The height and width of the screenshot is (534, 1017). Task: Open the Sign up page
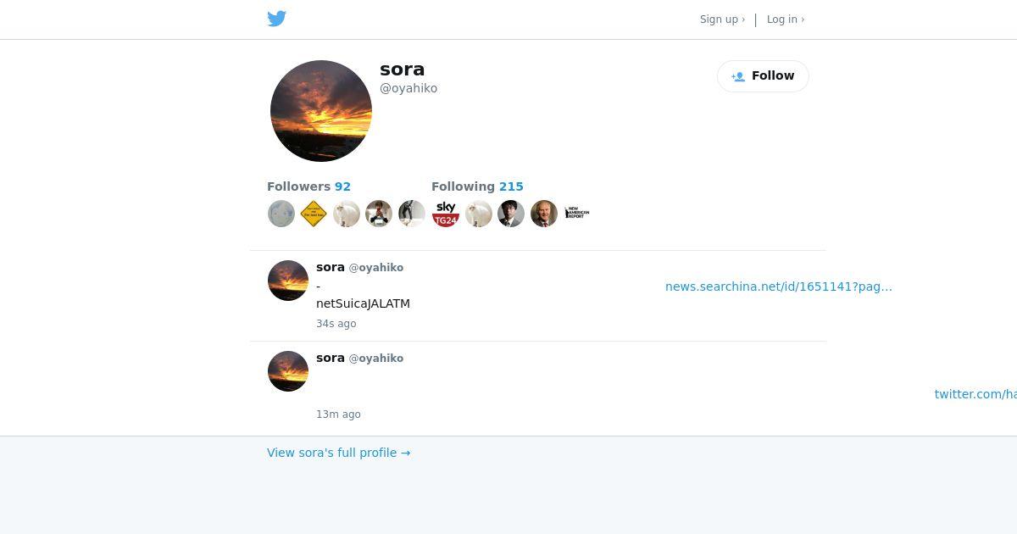[x=722, y=19]
